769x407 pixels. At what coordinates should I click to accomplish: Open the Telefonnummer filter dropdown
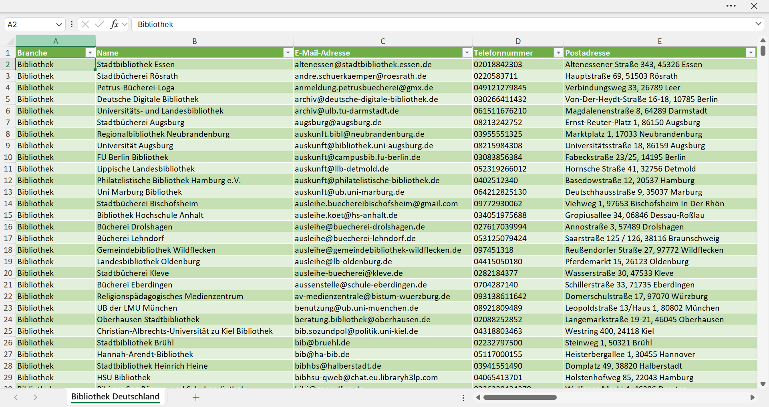[x=558, y=53]
